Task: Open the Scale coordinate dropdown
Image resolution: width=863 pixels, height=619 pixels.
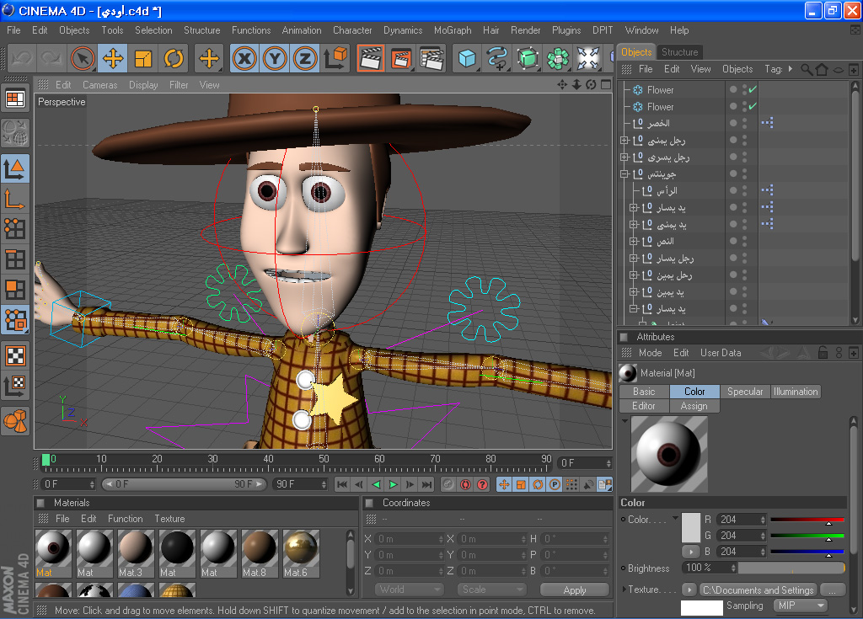Action: pyautogui.click(x=491, y=590)
